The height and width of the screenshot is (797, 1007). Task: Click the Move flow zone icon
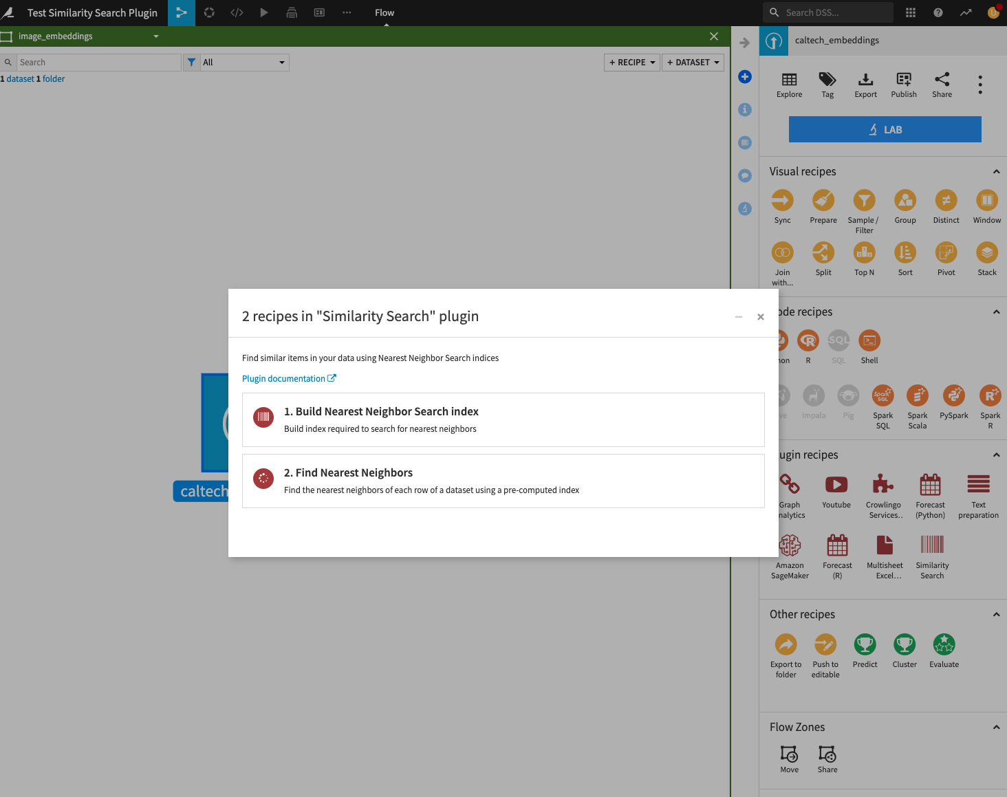(x=789, y=754)
